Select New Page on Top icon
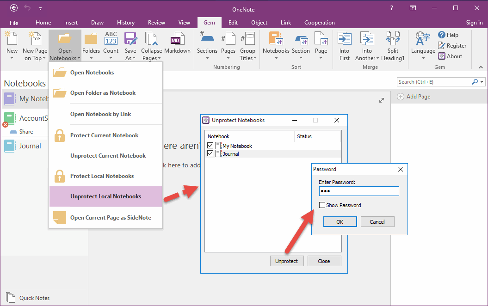Image resolution: width=488 pixels, height=306 pixels. click(x=35, y=38)
